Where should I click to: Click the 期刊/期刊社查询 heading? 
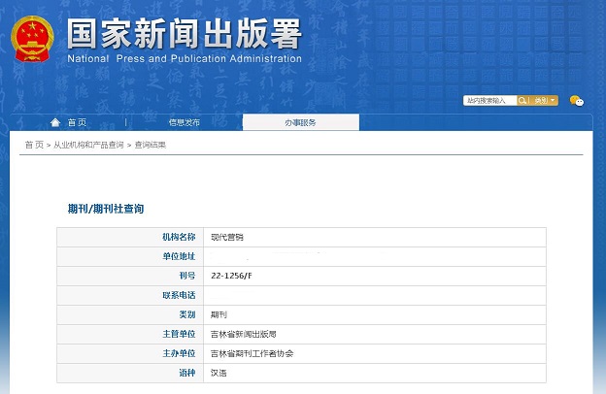pos(106,209)
